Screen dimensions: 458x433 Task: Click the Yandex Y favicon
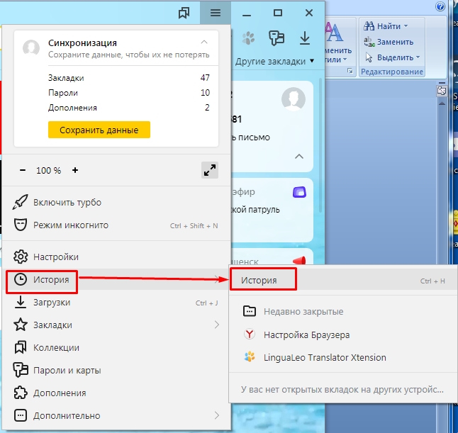(x=250, y=334)
